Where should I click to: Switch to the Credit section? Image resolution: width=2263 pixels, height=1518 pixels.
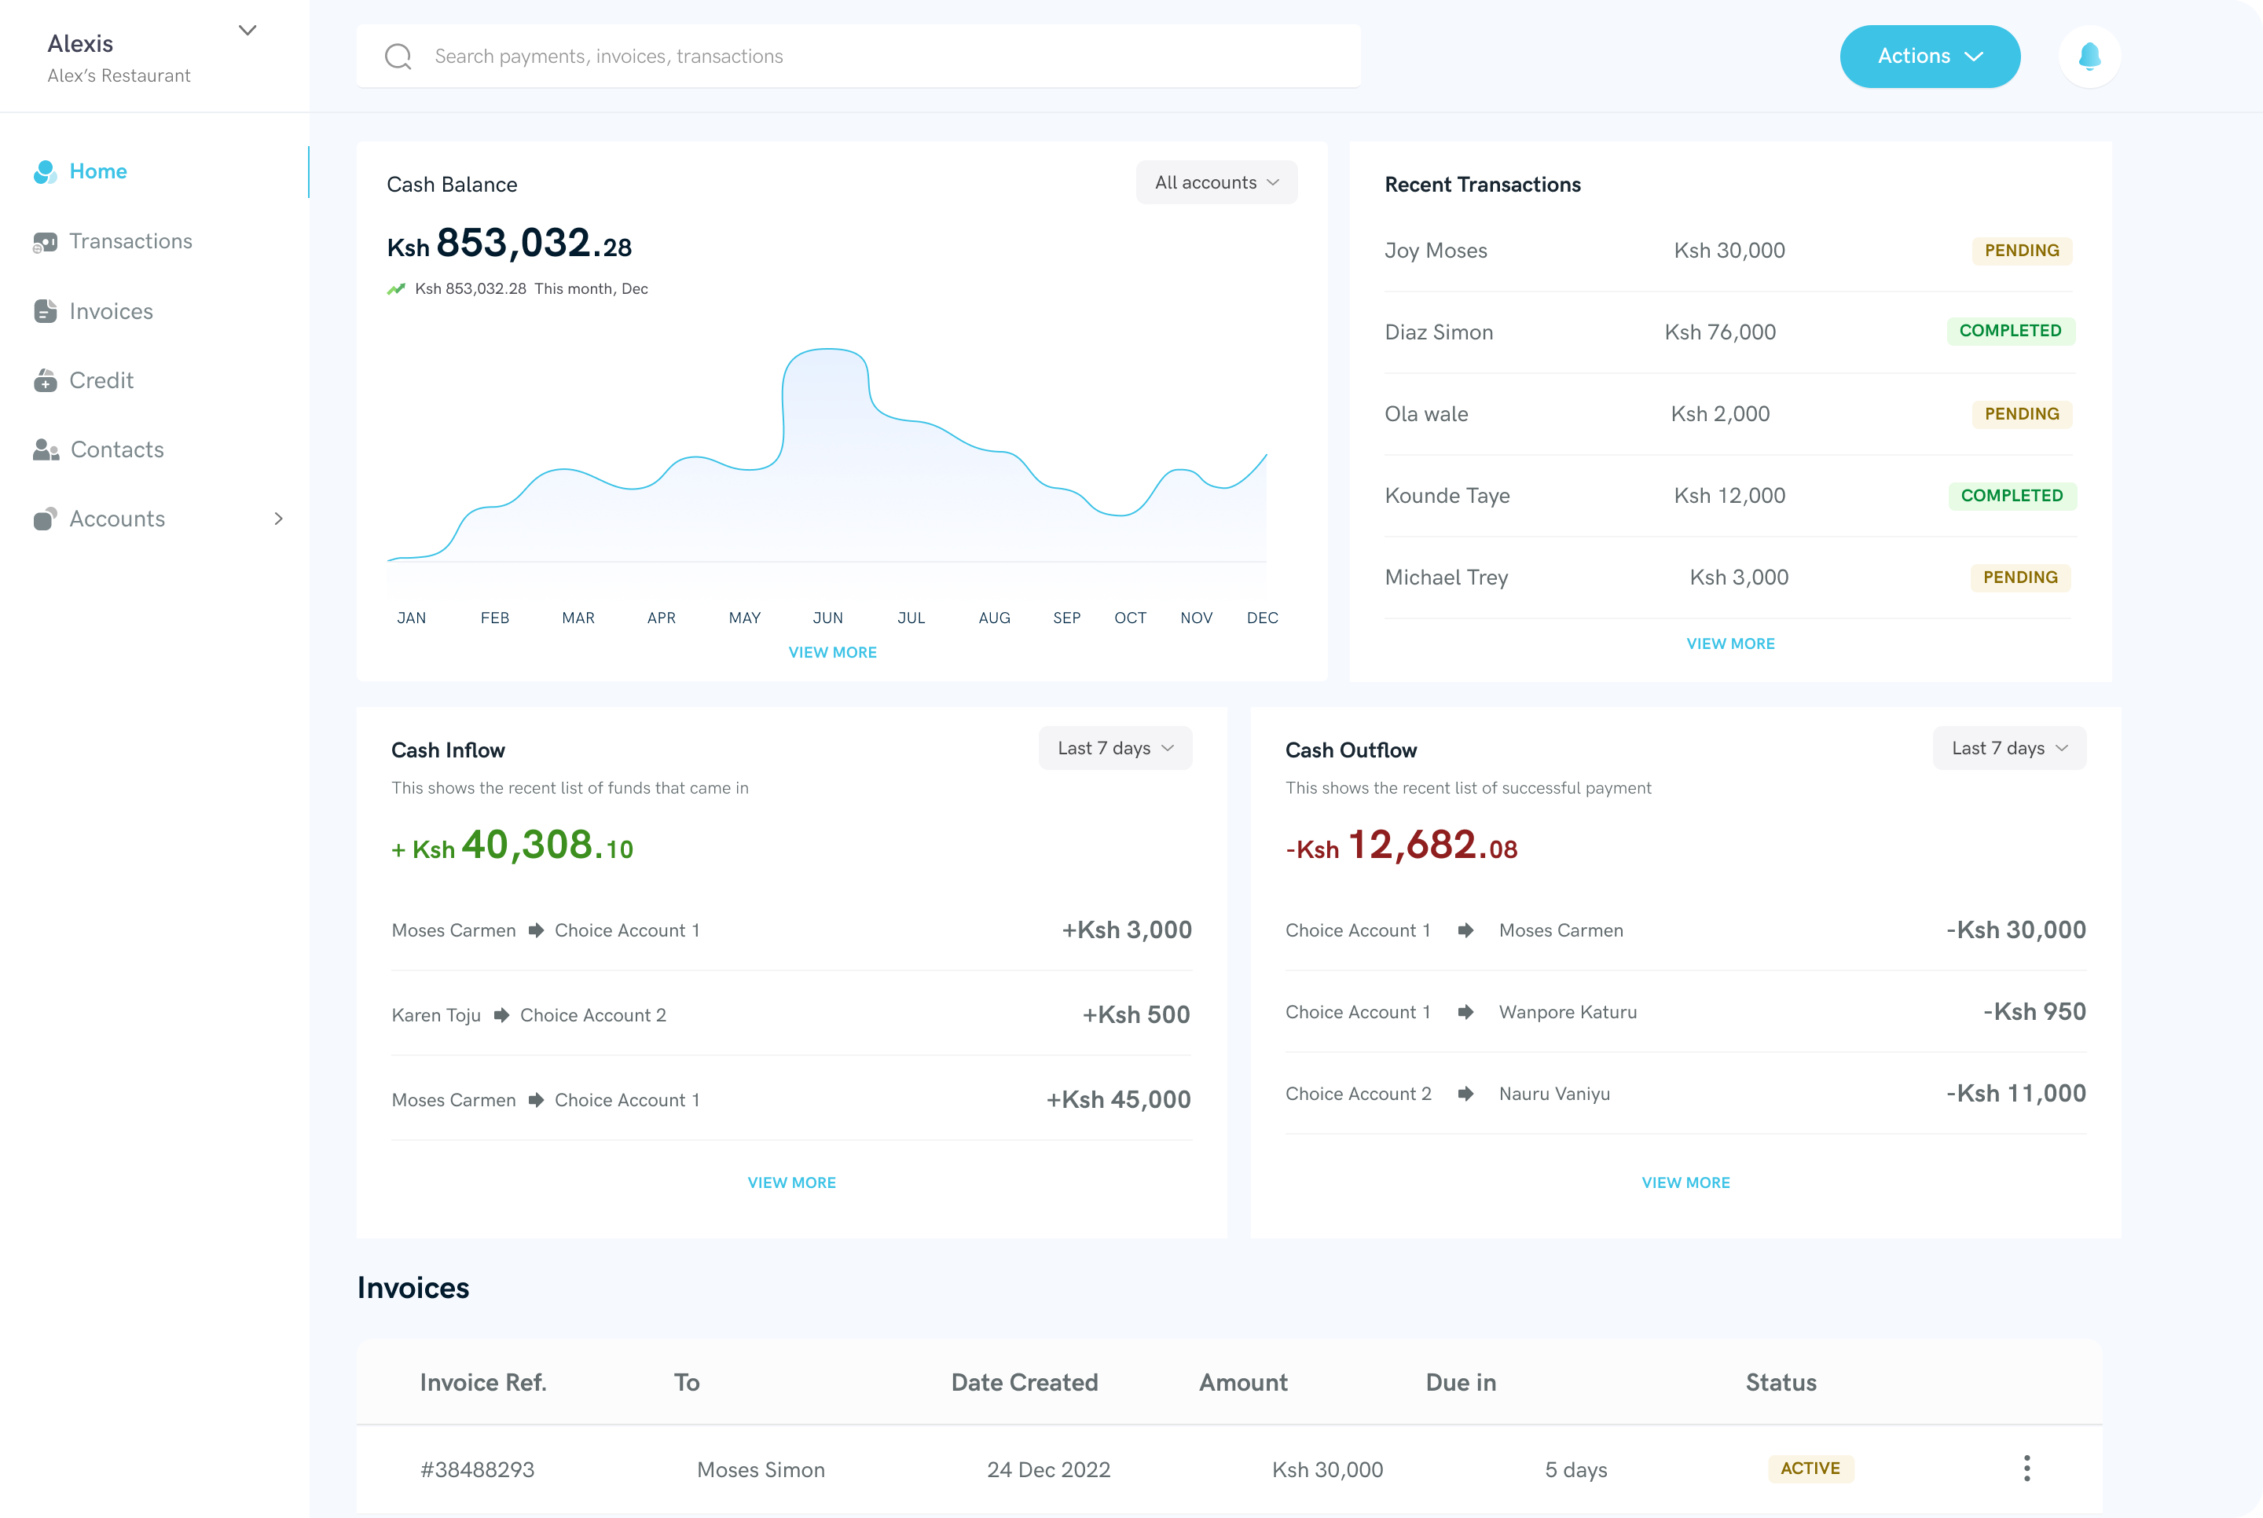coord(101,380)
